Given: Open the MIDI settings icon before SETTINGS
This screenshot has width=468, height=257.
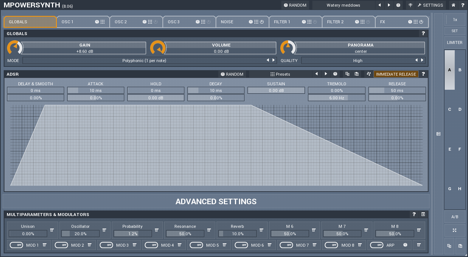Looking at the screenshot, I should pyautogui.click(x=410, y=5).
